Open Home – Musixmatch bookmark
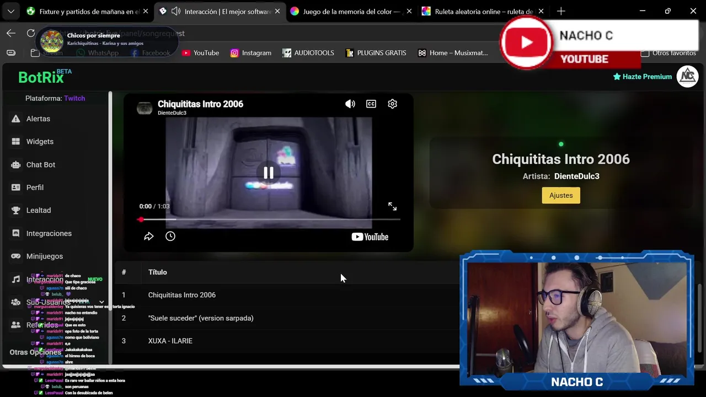 (453, 53)
